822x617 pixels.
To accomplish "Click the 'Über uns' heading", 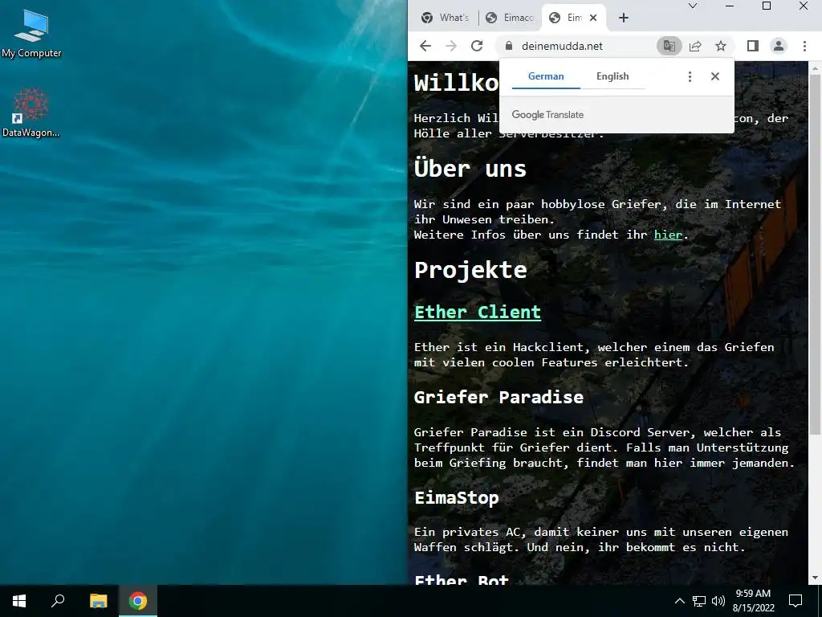I will 470,169.
